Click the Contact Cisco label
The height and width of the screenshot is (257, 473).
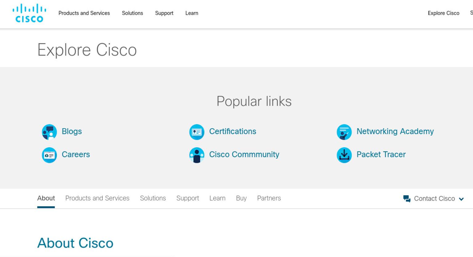click(434, 199)
